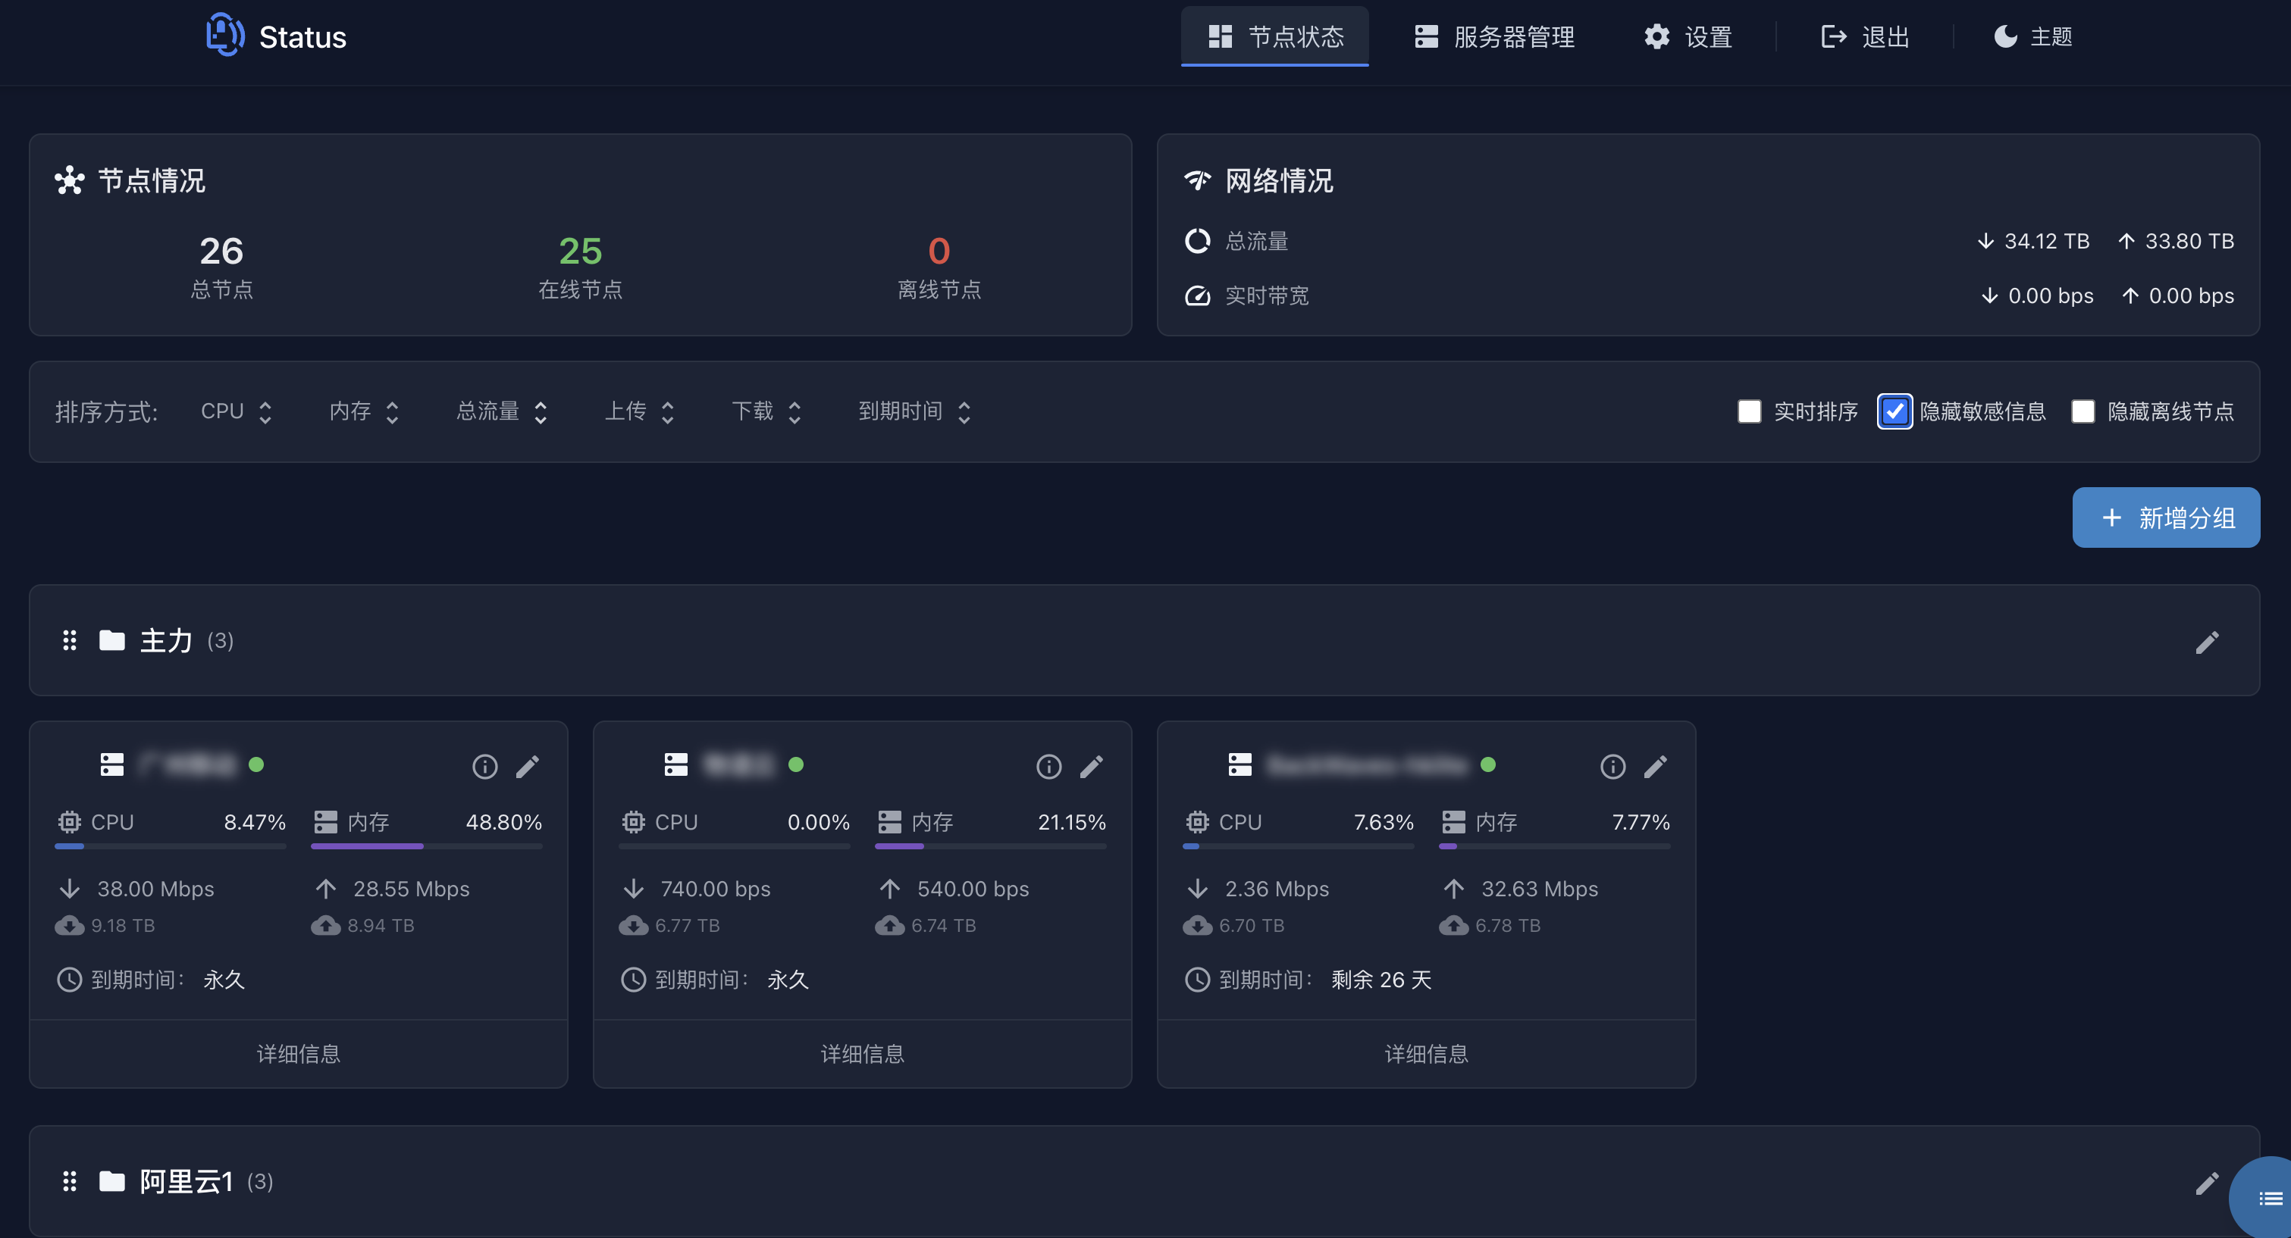
Task: Click the memory icon beside 7.77%
Action: [1453, 822]
